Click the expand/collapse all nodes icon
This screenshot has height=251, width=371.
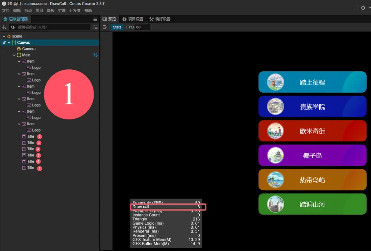tap(95, 27)
